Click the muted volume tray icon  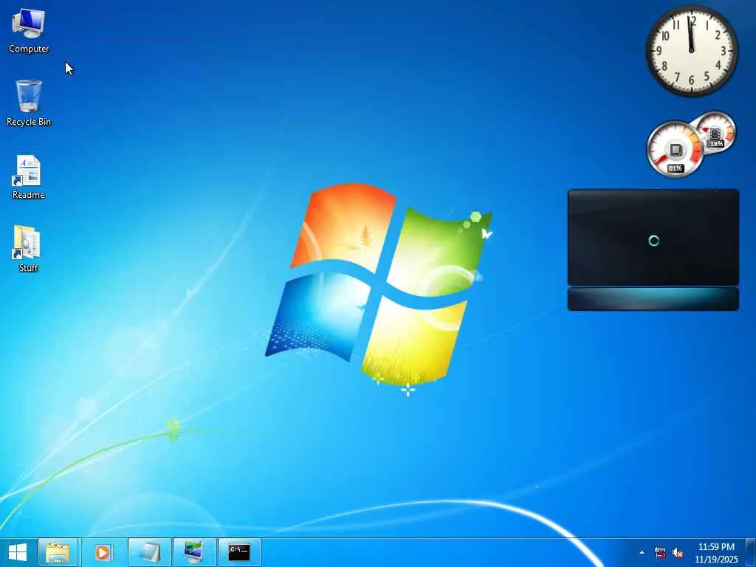678,552
